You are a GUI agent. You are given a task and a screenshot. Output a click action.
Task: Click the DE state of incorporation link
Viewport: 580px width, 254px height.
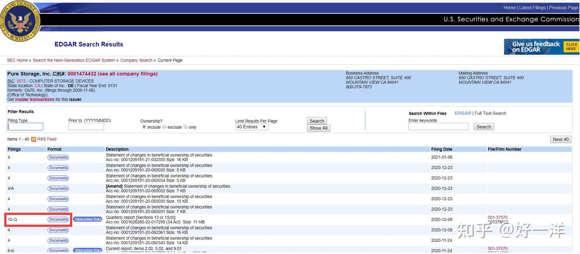point(71,86)
